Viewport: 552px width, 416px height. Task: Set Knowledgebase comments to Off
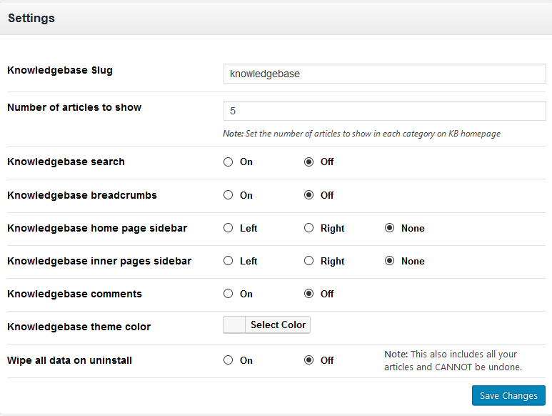(308, 294)
